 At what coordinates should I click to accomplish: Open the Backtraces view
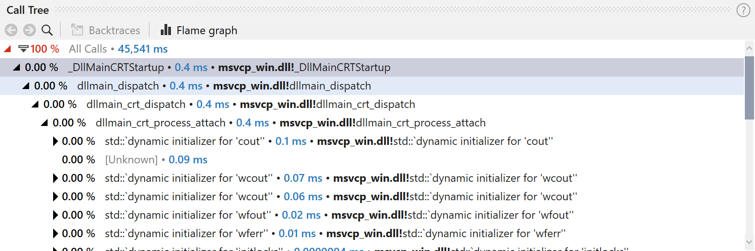[105, 30]
